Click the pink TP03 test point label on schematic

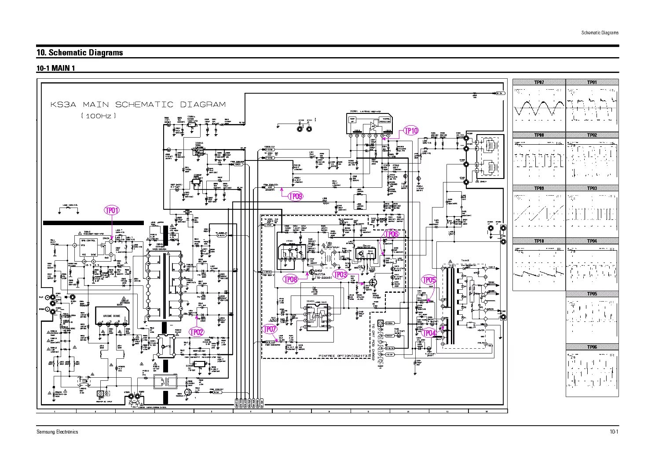340,275
